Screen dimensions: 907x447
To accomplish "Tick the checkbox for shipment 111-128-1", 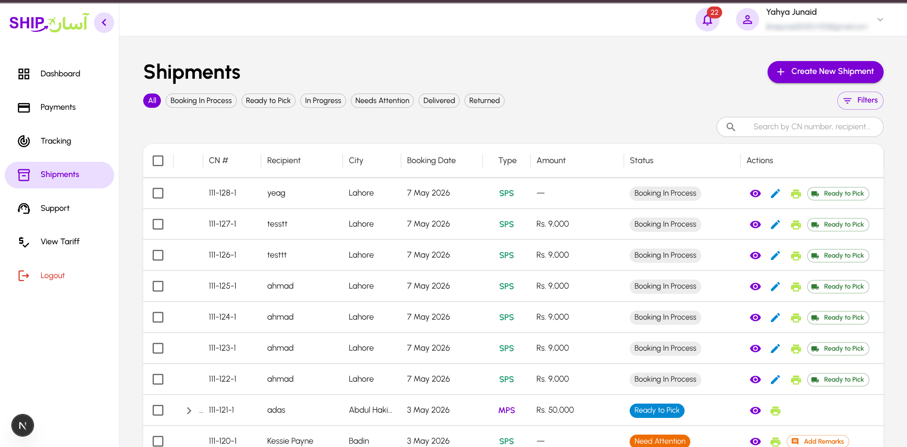I will click(x=158, y=193).
